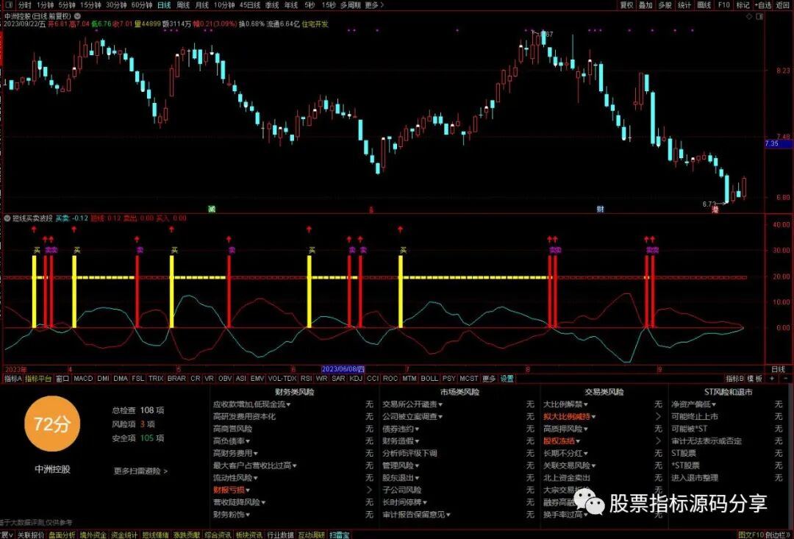Image resolution: width=794 pixels, height=539 pixels.
Task: Click the 多股 button
Action: point(665,5)
